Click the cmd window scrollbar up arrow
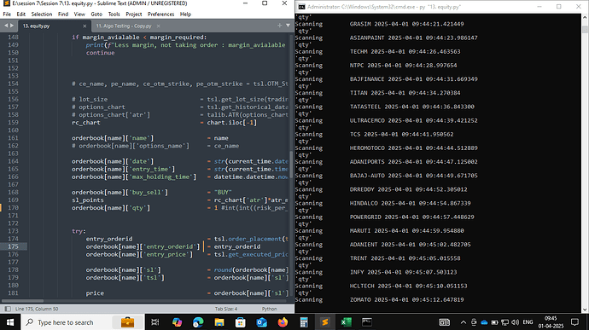 pos(585,18)
